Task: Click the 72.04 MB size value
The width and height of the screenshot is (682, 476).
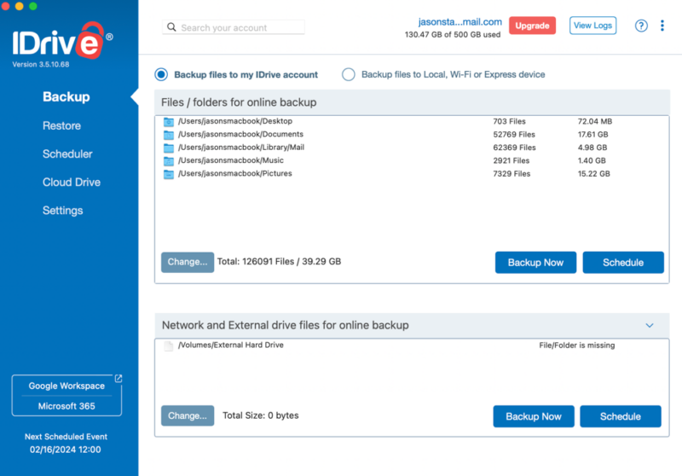Action: click(594, 121)
